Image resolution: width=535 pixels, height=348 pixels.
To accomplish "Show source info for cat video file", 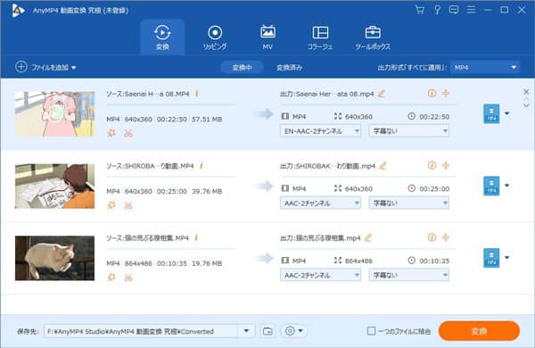I will pyautogui.click(x=196, y=237).
